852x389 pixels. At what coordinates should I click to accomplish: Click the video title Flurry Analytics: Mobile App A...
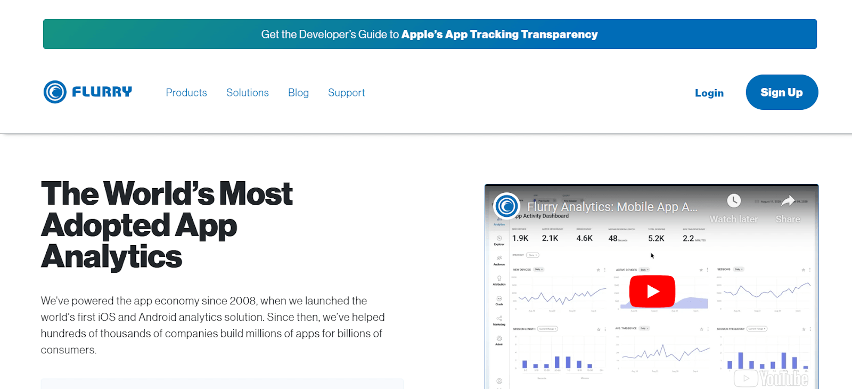click(x=612, y=207)
